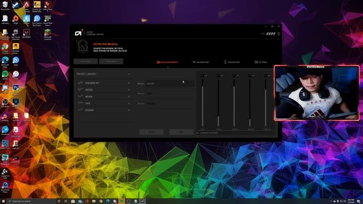Go to the Settings tab
The width and height of the screenshot is (363, 204).
(x=261, y=62)
